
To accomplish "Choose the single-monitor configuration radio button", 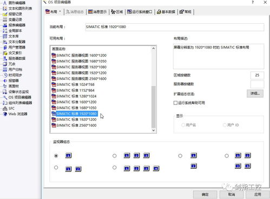I will (x=56, y=156).
